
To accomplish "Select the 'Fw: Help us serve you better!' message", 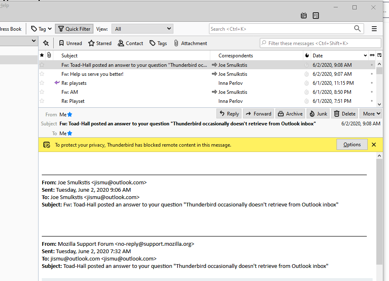I will click(207, 74).
